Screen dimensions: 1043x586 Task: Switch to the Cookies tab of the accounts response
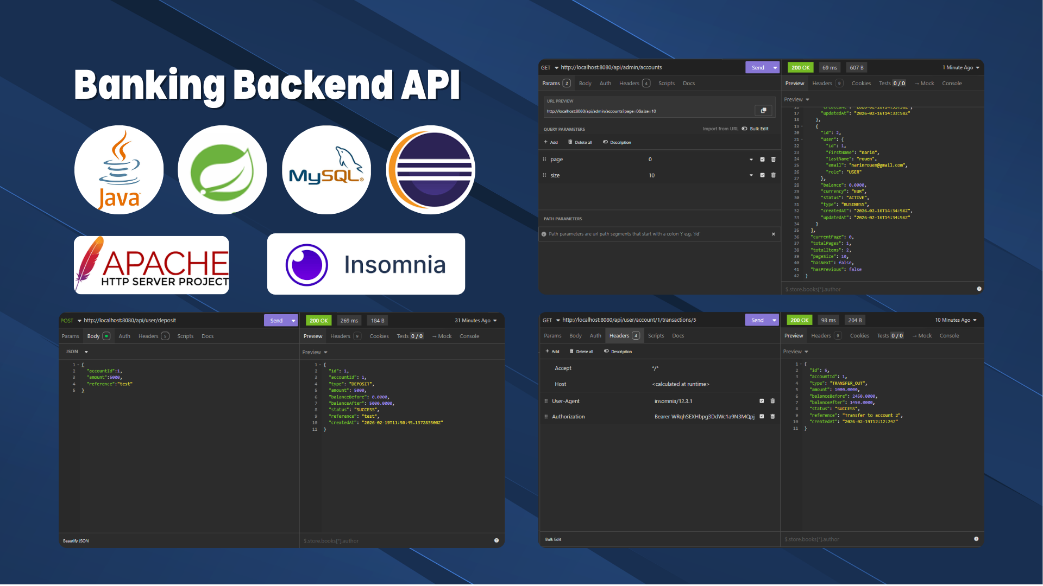coord(861,83)
